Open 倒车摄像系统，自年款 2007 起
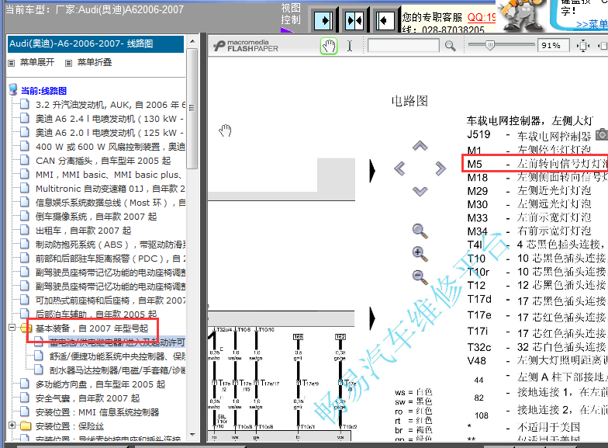608x448 pixels. (x=96, y=217)
